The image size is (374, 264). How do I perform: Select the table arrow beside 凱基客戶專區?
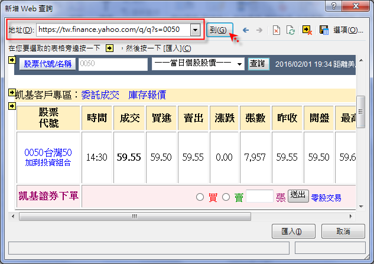tap(12, 92)
